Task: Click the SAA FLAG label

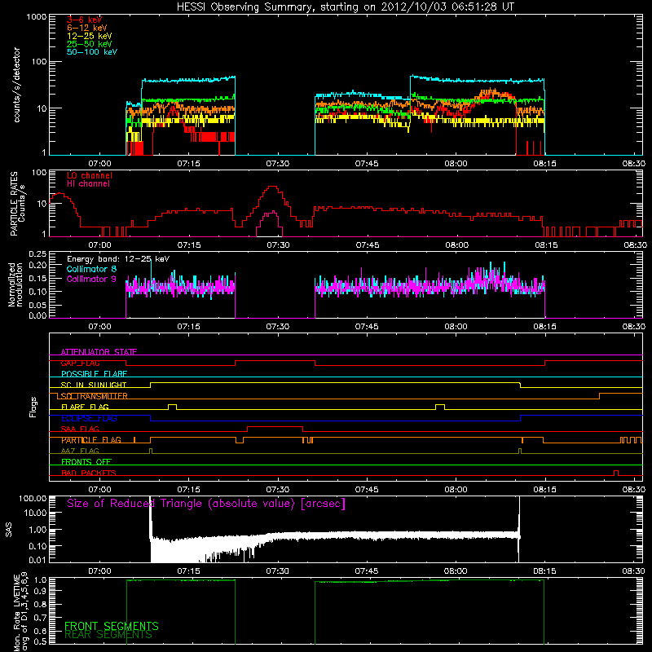Action: point(80,429)
